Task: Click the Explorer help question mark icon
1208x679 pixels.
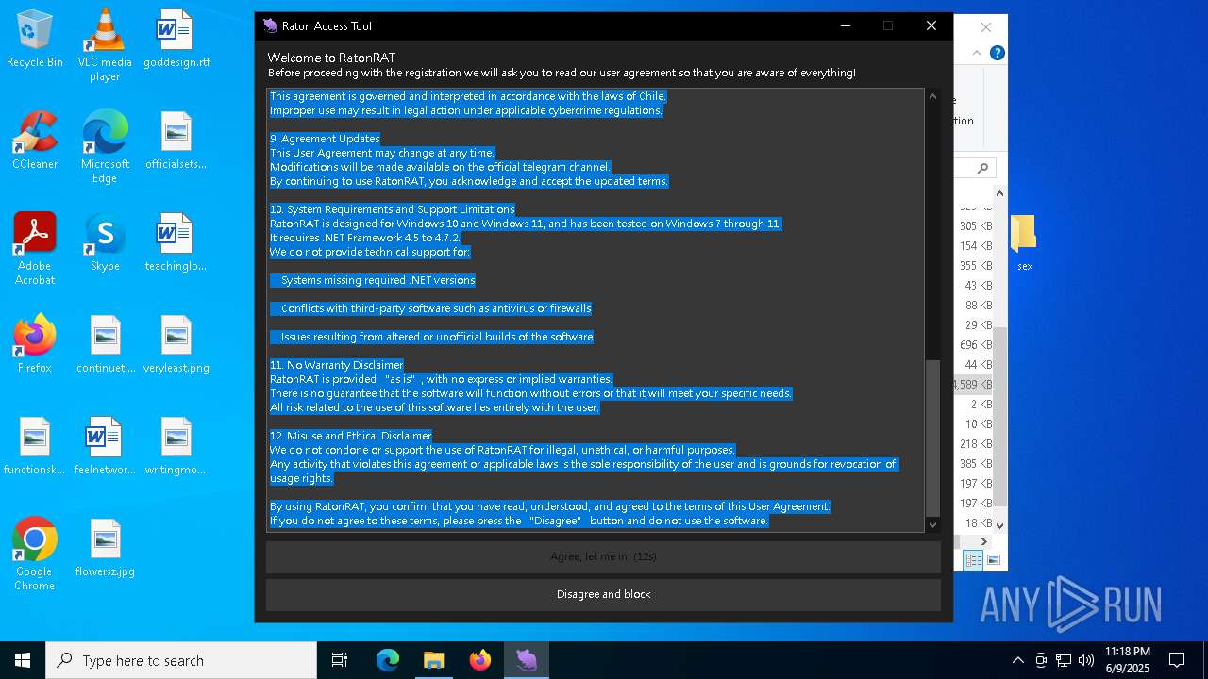Action: tap(997, 53)
